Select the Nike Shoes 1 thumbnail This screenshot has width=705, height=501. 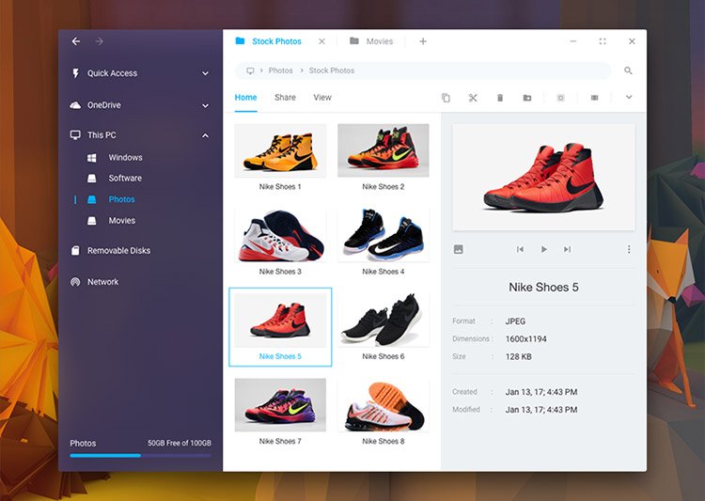(280, 150)
